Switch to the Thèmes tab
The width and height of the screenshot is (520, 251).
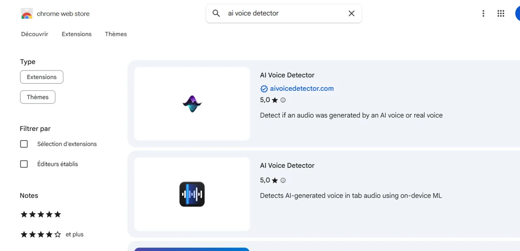click(116, 34)
